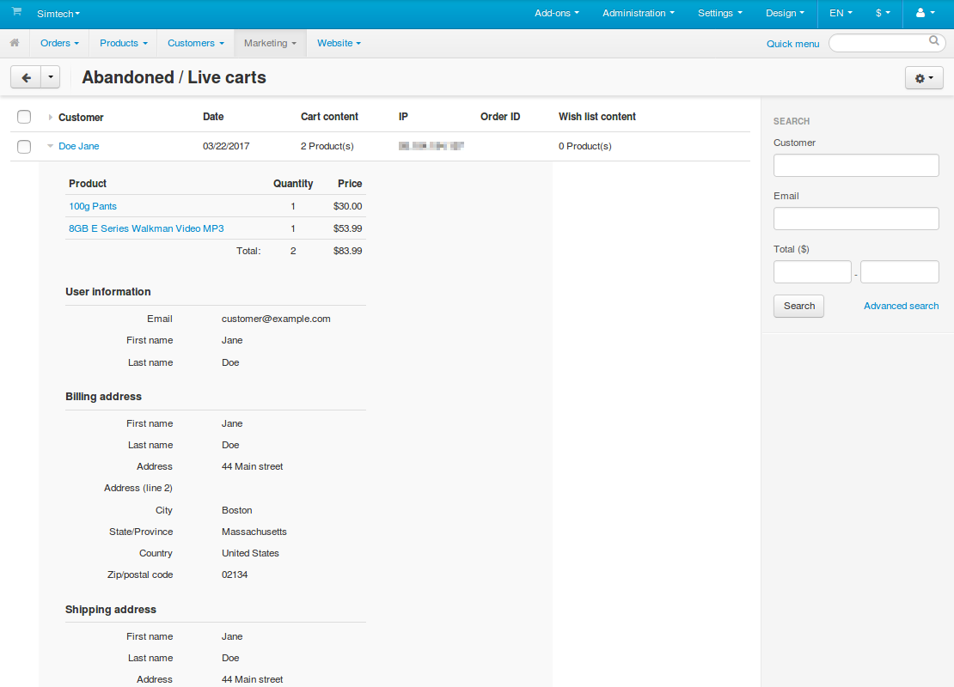Open the Orders menu

pyautogui.click(x=59, y=43)
